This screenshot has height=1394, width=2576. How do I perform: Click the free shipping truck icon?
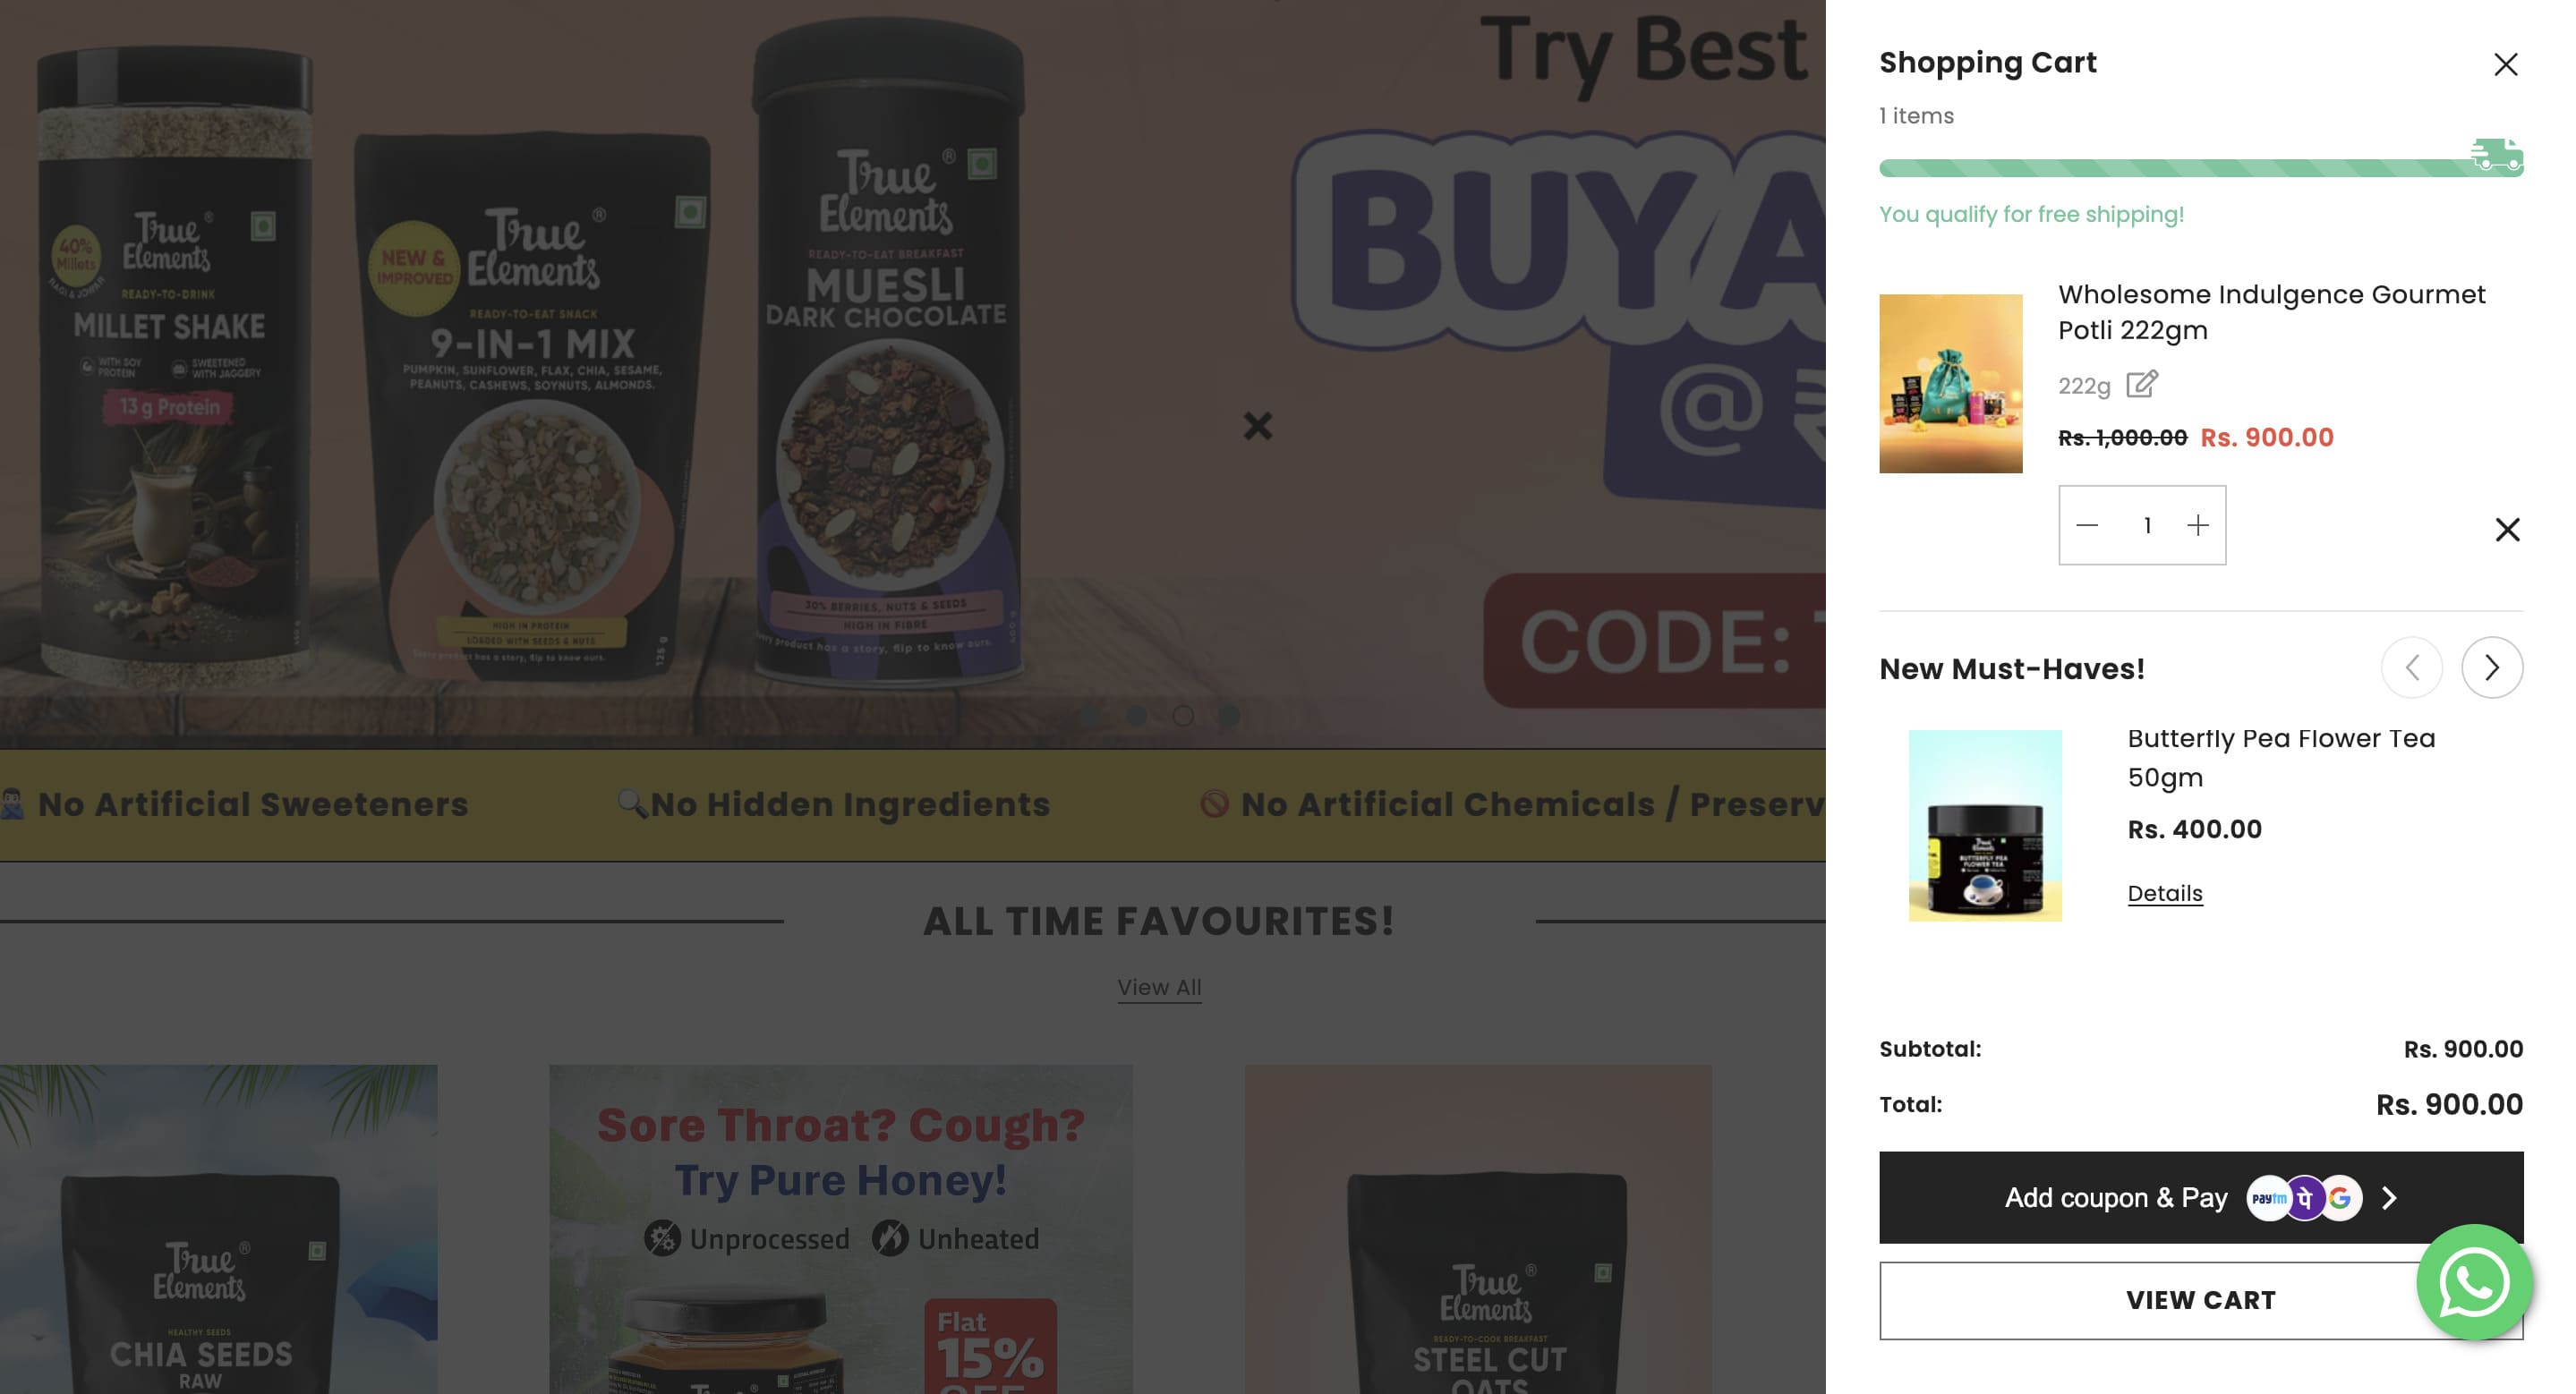click(2496, 155)
